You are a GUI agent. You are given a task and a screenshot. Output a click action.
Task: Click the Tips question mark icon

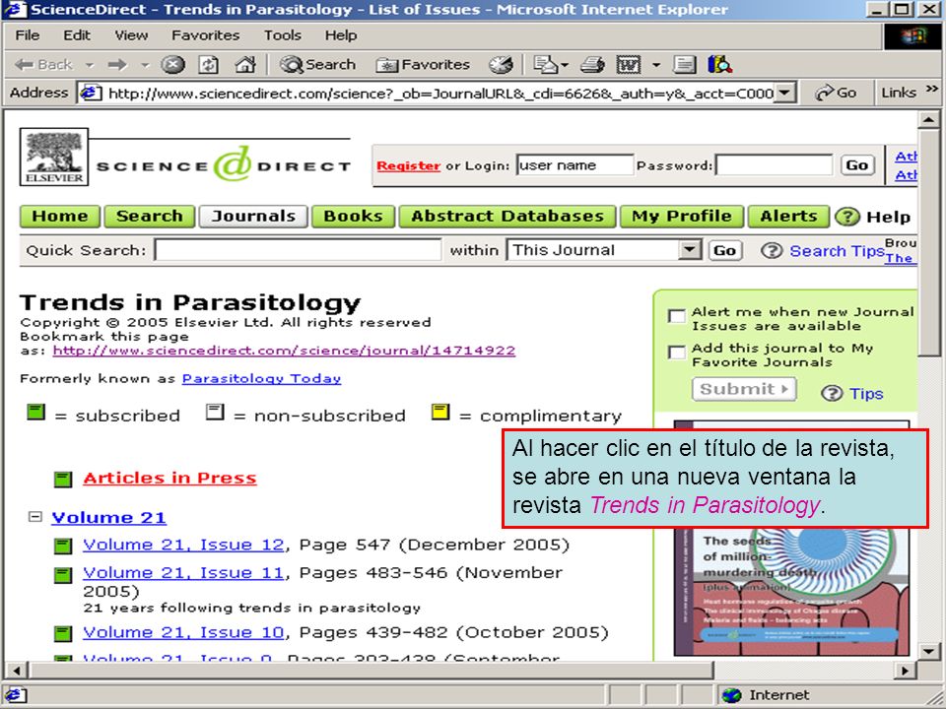[832, 393]
